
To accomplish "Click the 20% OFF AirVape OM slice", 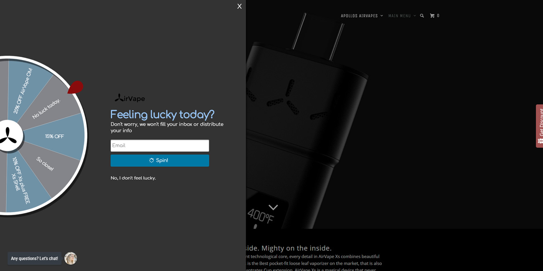I will (23, 91).
